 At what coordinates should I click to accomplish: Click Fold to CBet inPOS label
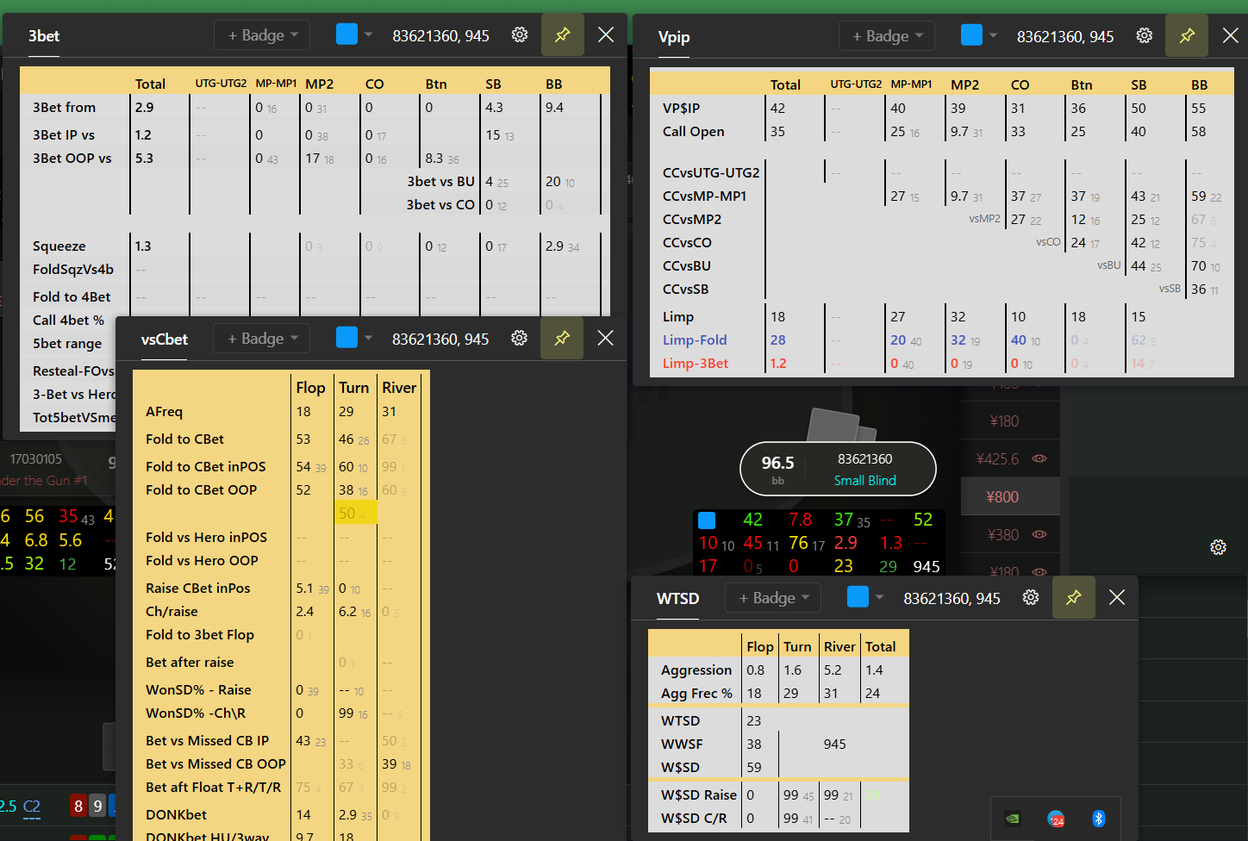[x=206, y=466]
